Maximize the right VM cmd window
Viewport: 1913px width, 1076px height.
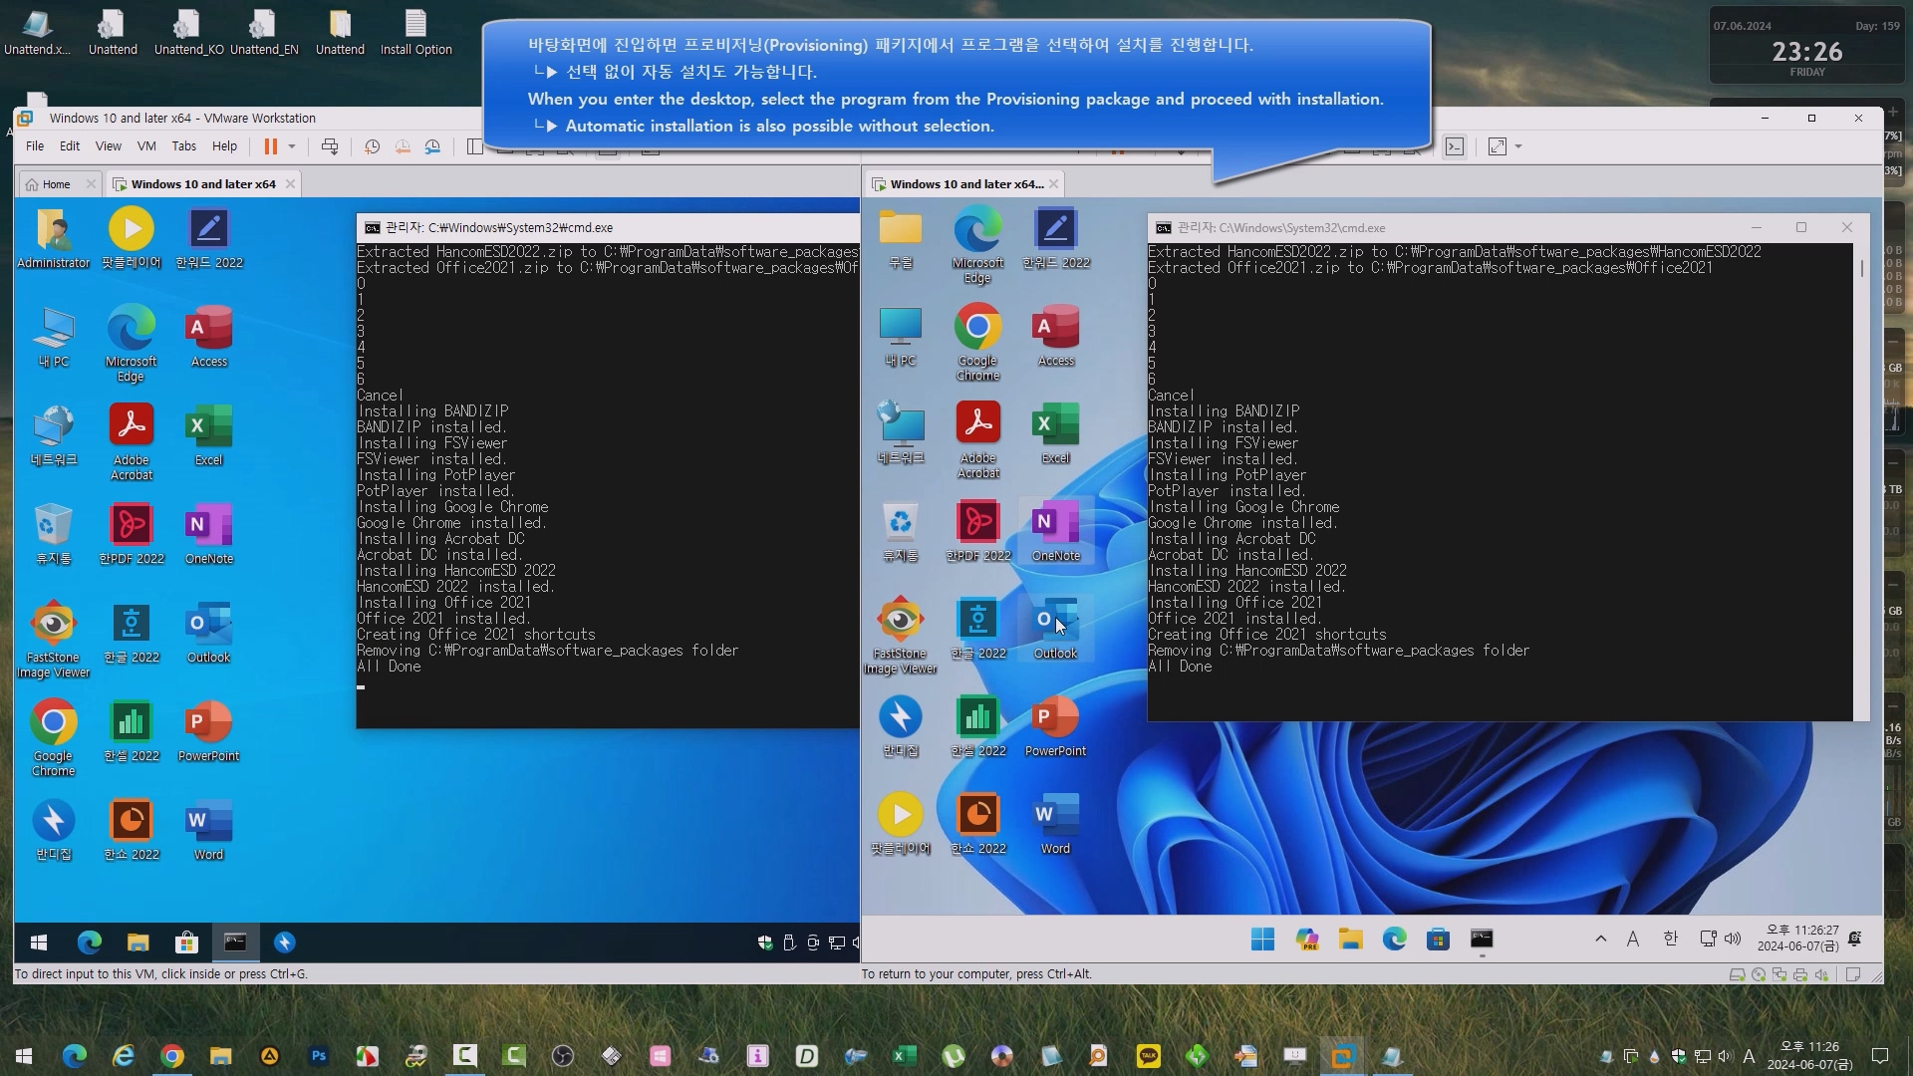1801,228
